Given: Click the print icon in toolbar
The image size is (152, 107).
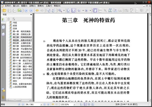Looking at the screenshot, I should 14,10.
